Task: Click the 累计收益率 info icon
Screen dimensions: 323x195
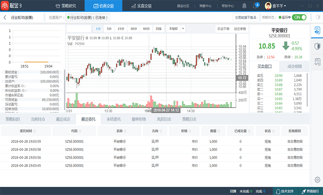Action: pos(22,86)
